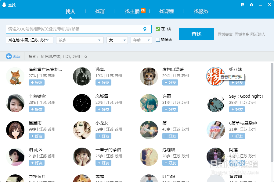This screenshot has height=182, width=274.
Task: Open the 所在地 location dropdown
Action: [x=30, y=40]
